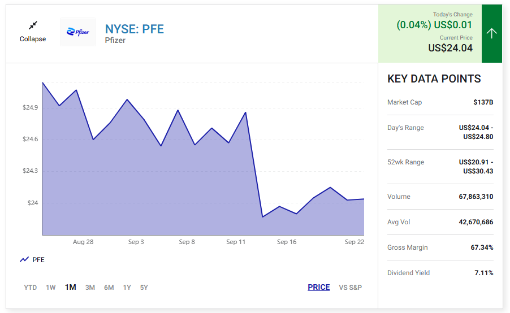The image size is (510, 313).
Task: Click the Market Cap $137B value
Action: [x=483, y=102]
